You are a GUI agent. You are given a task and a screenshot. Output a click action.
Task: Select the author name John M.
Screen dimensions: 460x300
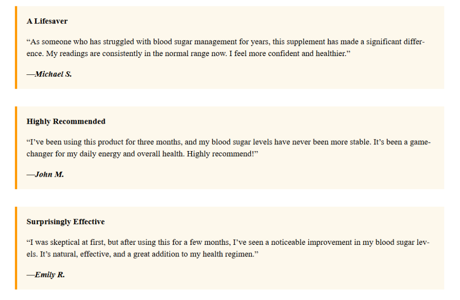coord(49,174)
